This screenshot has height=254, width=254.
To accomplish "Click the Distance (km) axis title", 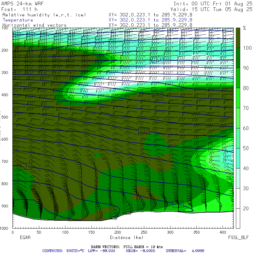I will [127, 238].
